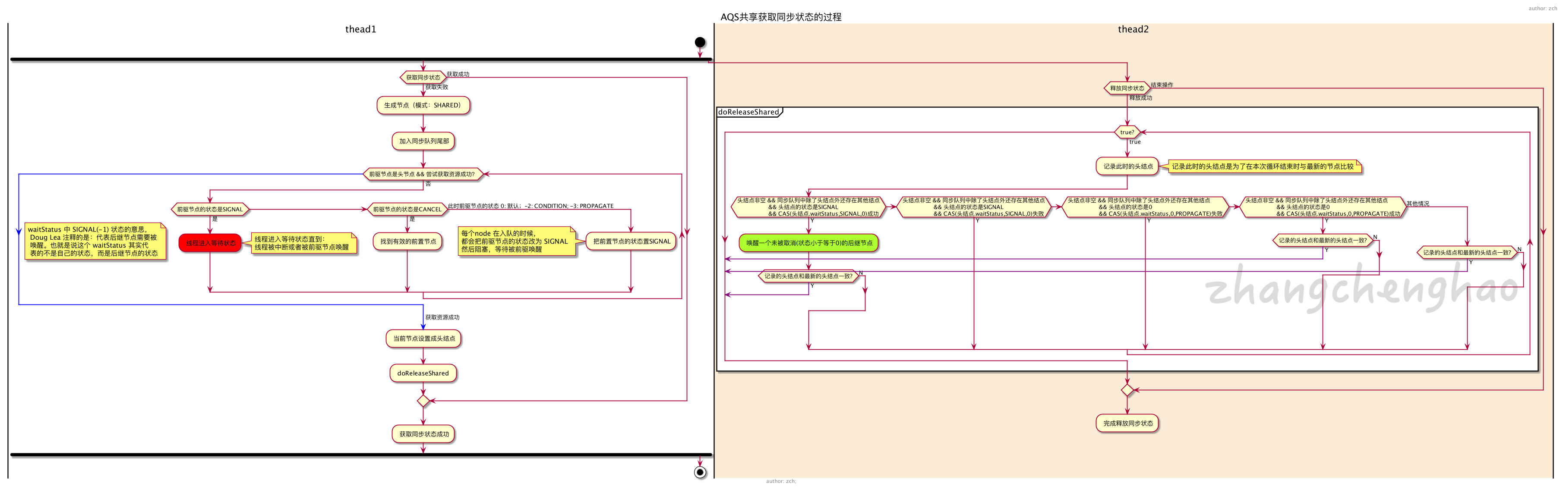
Task: Select the '释放同步状态' decision hexagon
Action: tap(1127, 88)
